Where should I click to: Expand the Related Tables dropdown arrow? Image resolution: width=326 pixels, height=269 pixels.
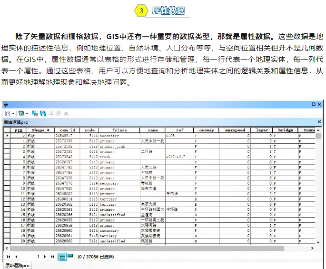tap(27, 114)
